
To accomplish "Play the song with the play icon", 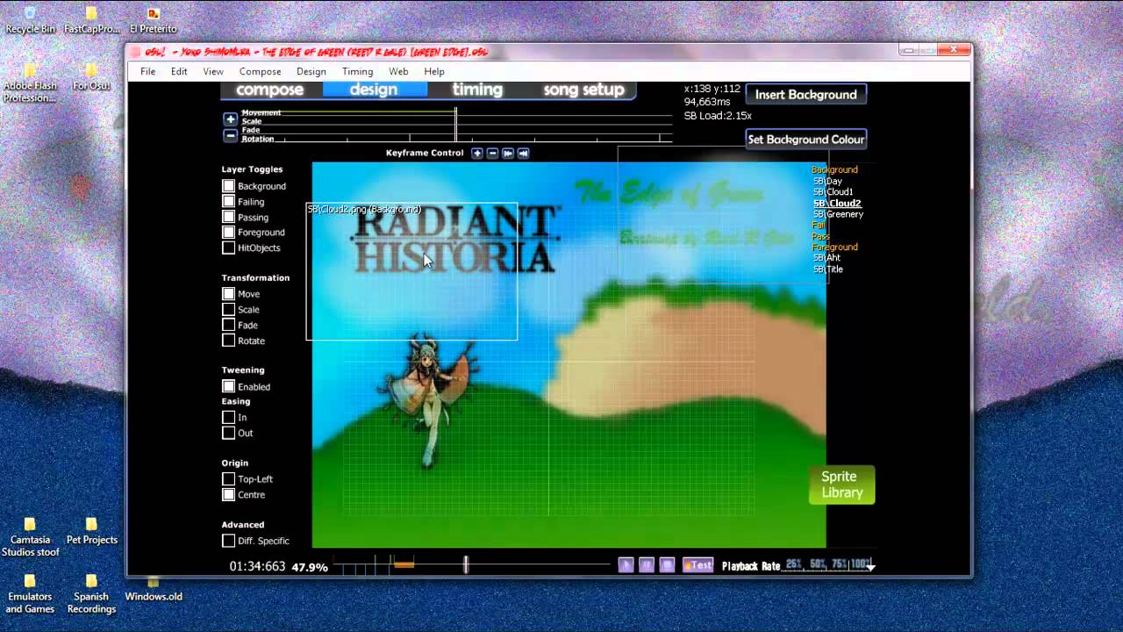I will pyautogui.click(x=626, y=565).
